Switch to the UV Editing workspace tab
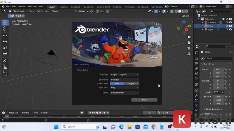234x131 pixels. [x=88, y=7]
